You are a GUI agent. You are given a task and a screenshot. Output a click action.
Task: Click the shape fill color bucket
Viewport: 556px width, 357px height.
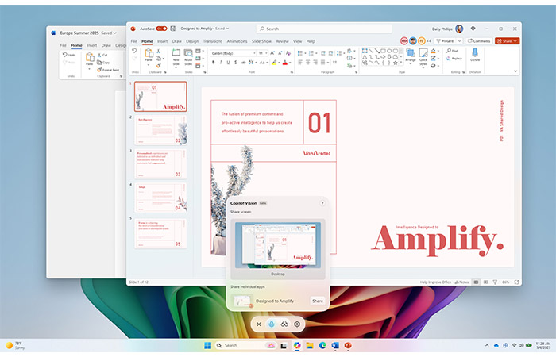click(434, 51)
